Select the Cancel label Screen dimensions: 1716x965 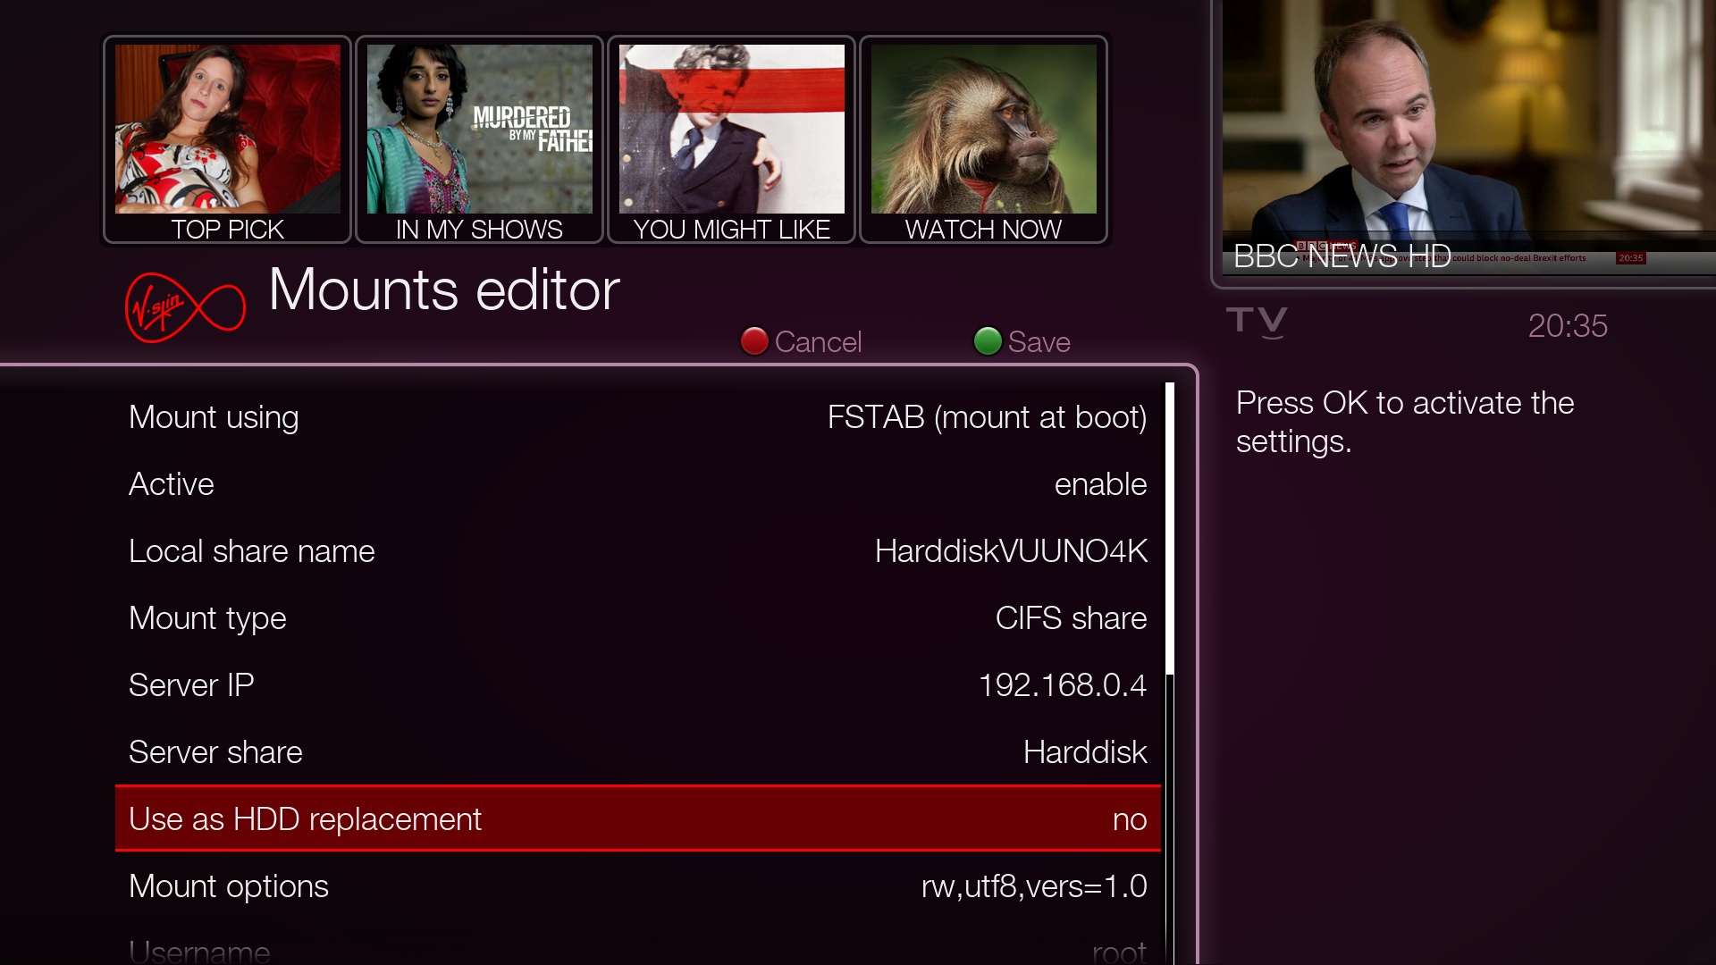818,342
